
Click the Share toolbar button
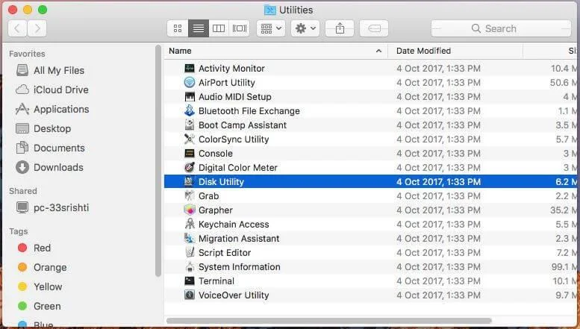(x=340, y=28)
